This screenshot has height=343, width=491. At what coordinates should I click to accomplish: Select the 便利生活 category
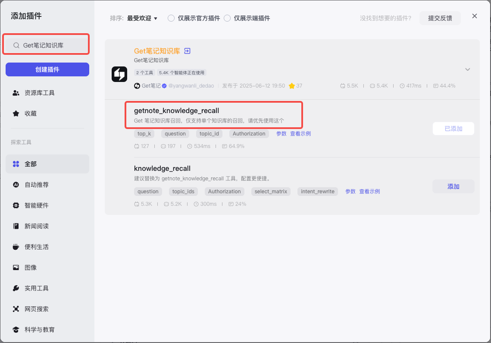tap(47, 247)
